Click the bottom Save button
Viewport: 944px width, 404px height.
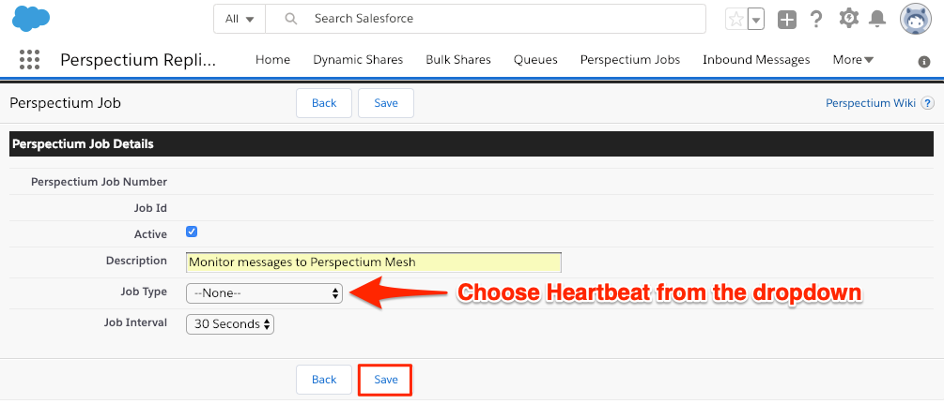pos(386,380)
